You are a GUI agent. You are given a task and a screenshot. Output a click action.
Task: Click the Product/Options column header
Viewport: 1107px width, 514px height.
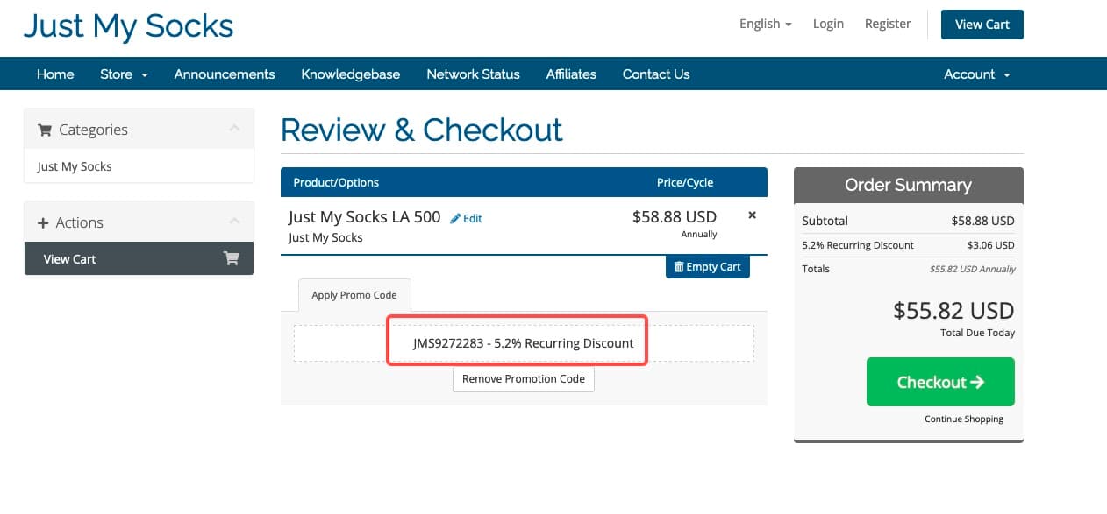coord(336,182)
